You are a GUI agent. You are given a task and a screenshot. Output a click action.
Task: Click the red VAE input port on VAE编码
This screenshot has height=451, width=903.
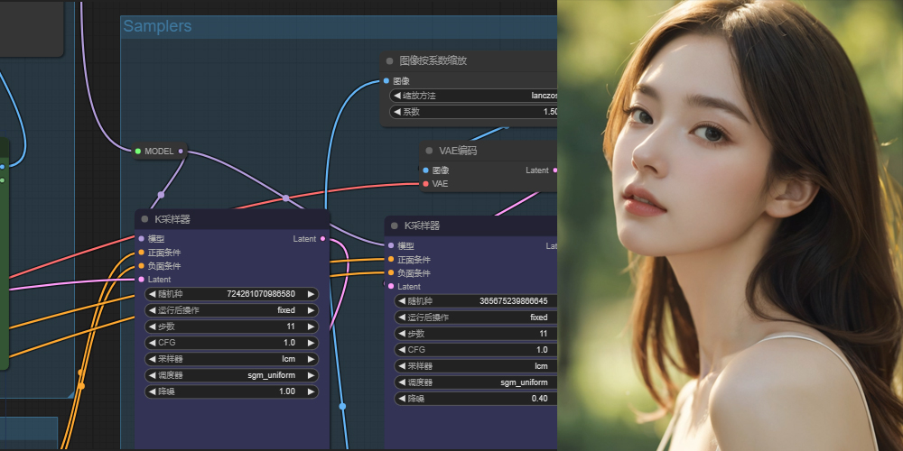click(x=425, y=183)
